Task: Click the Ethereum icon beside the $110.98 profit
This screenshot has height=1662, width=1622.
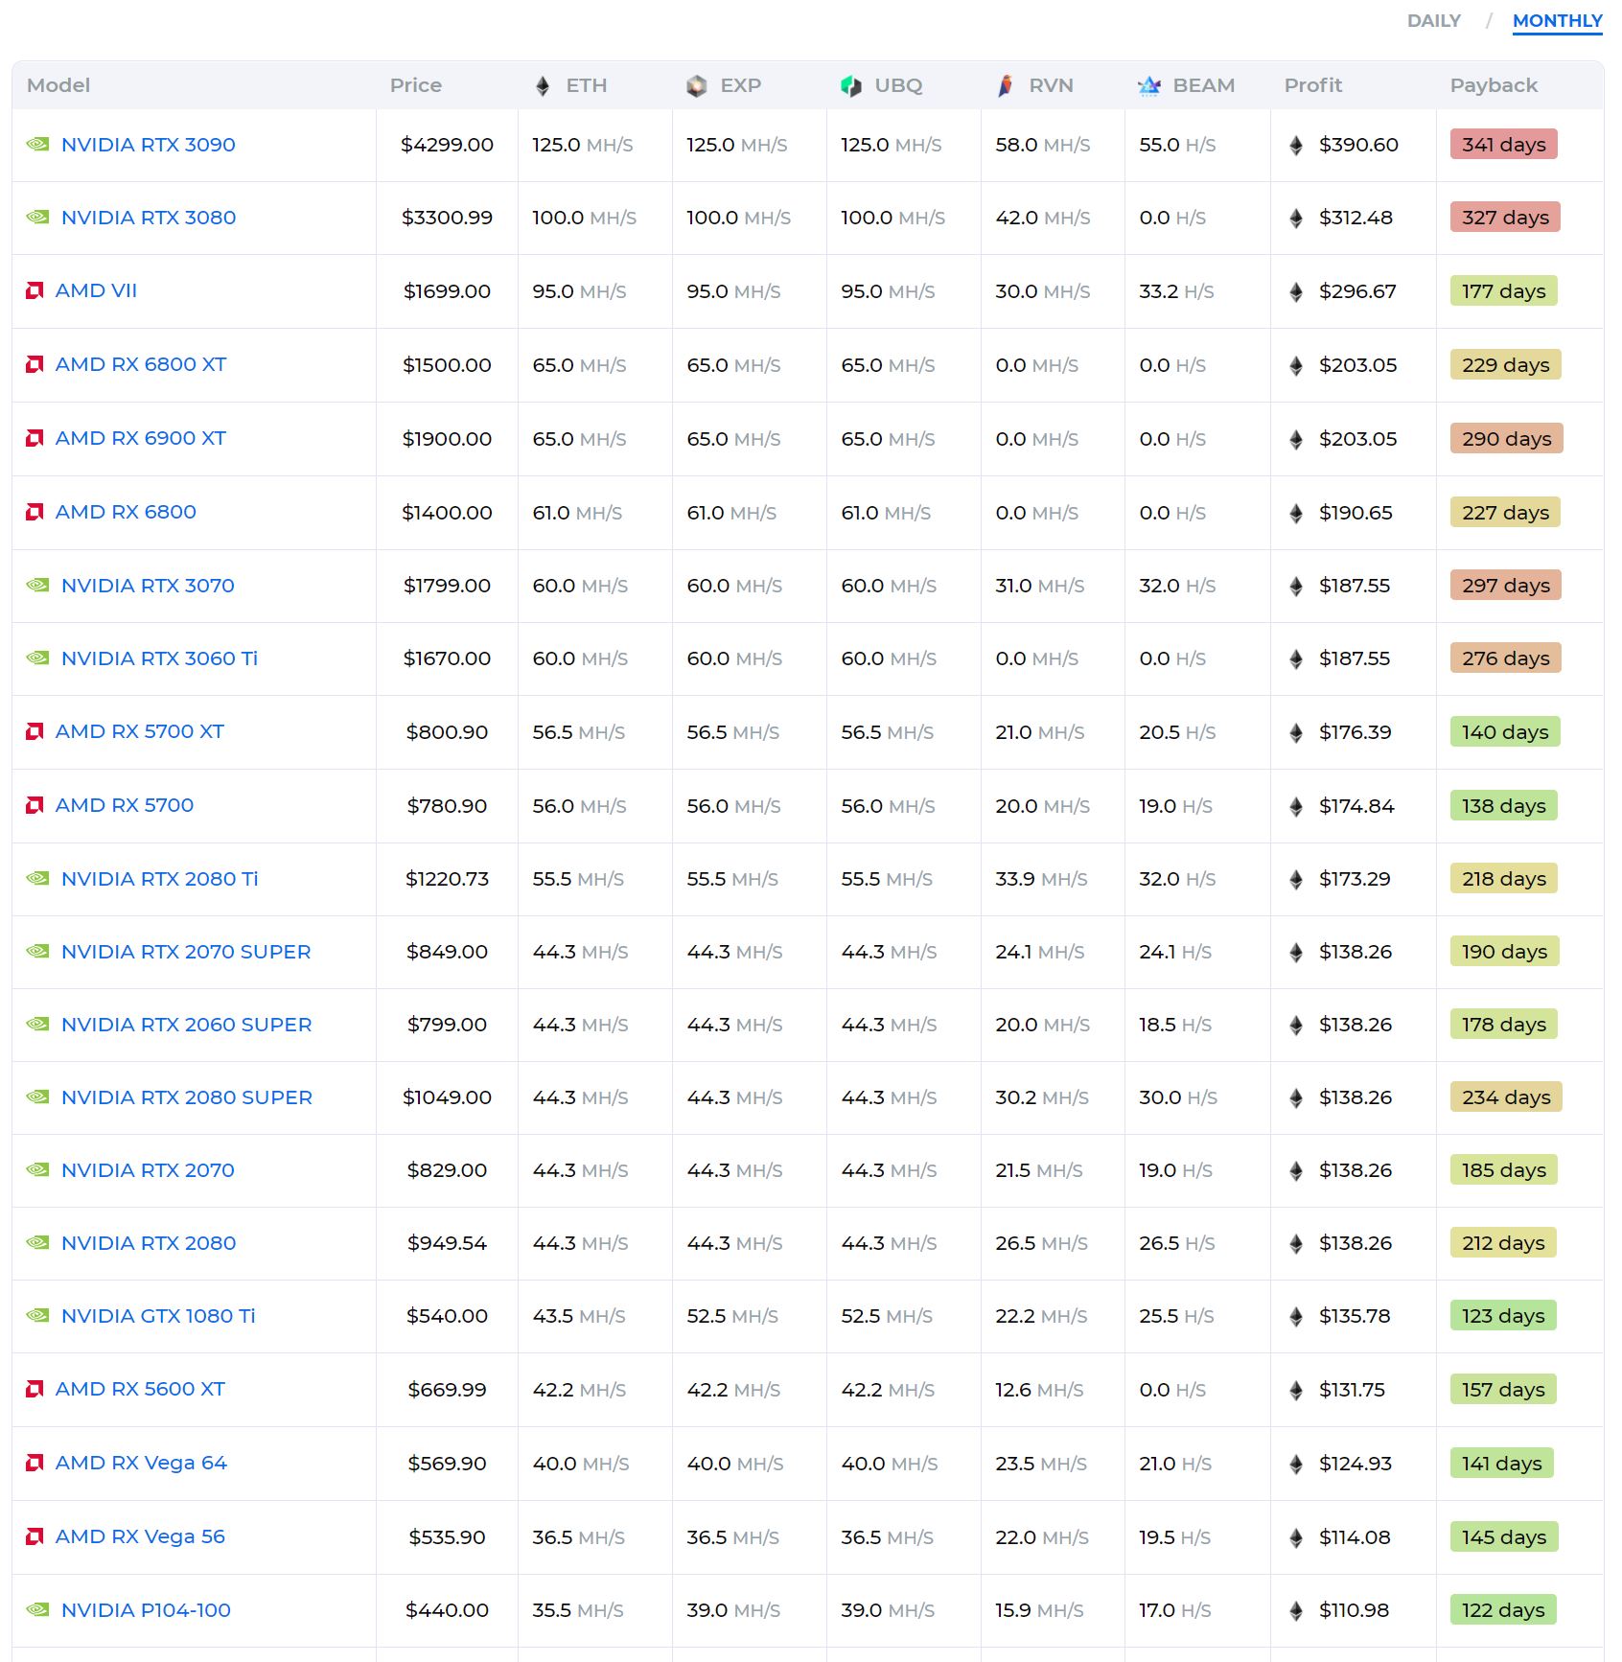Action: click(x=1296, y=1611)
